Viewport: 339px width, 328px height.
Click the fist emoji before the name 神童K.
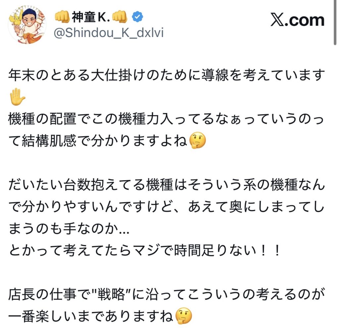click(62, 17)
